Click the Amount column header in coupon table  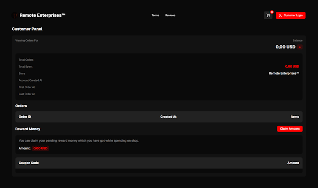293,163
